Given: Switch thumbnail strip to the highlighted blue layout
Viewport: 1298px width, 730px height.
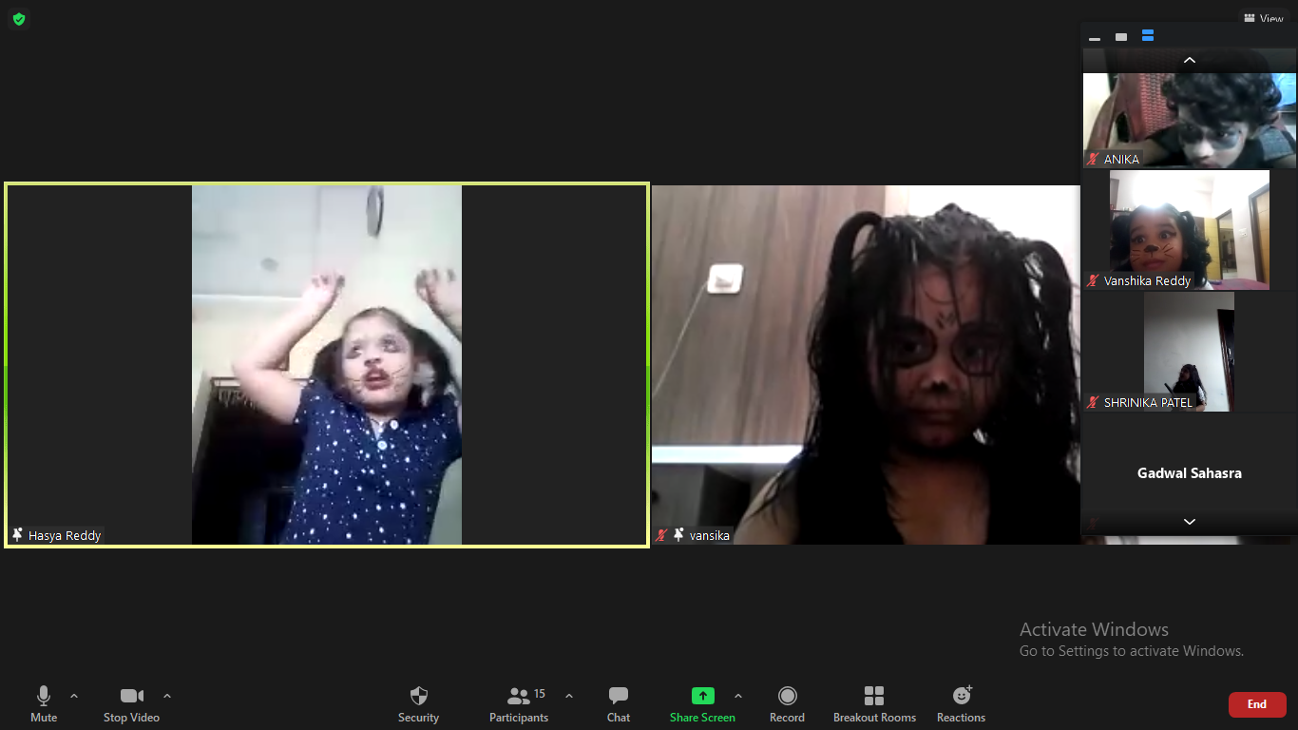Looking at the screenshot, I should point(1148,36).
